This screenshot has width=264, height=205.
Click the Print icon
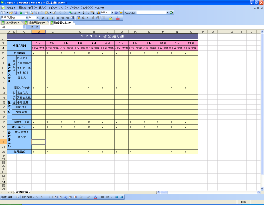26,13
